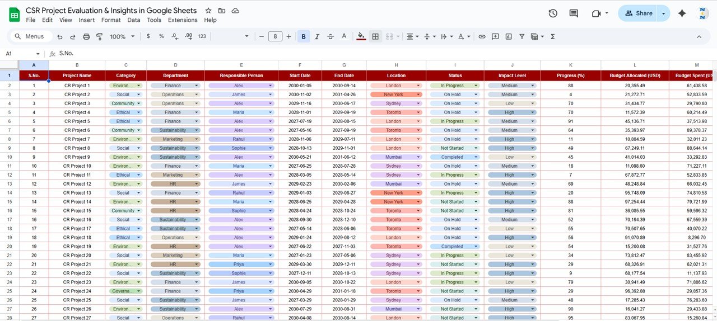Click the functions sigma icon

point(553,36)
